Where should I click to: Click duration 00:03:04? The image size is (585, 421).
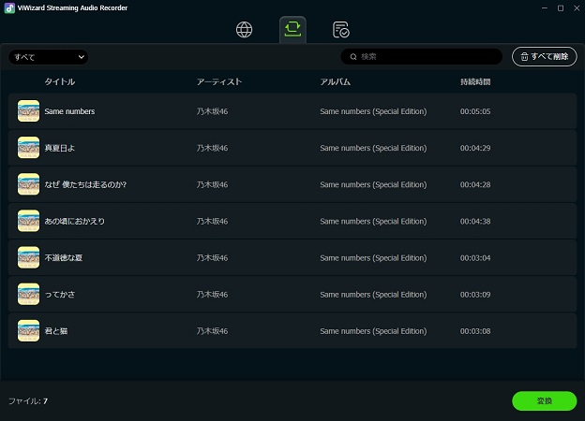[475, 257]
